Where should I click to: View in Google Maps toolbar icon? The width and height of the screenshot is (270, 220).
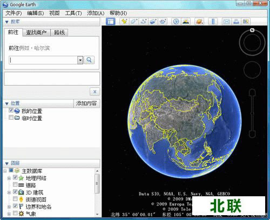click(x=246, y=22)
